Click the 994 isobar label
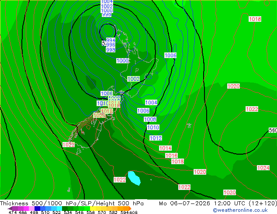This screenshot has width=277, height=214. (x=111, y=40)
